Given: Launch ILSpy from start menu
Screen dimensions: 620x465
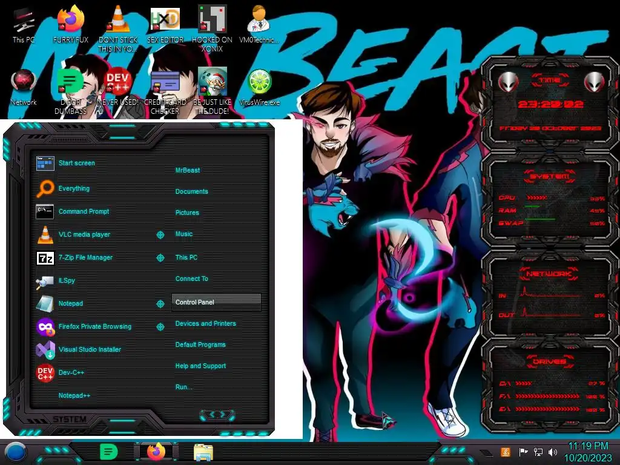Looking at the screenshot, I should [55, 280].
